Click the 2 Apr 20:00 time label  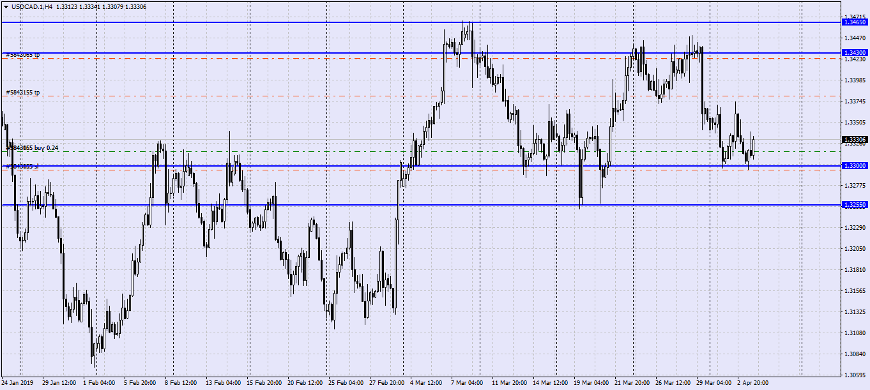pos(754,384)
